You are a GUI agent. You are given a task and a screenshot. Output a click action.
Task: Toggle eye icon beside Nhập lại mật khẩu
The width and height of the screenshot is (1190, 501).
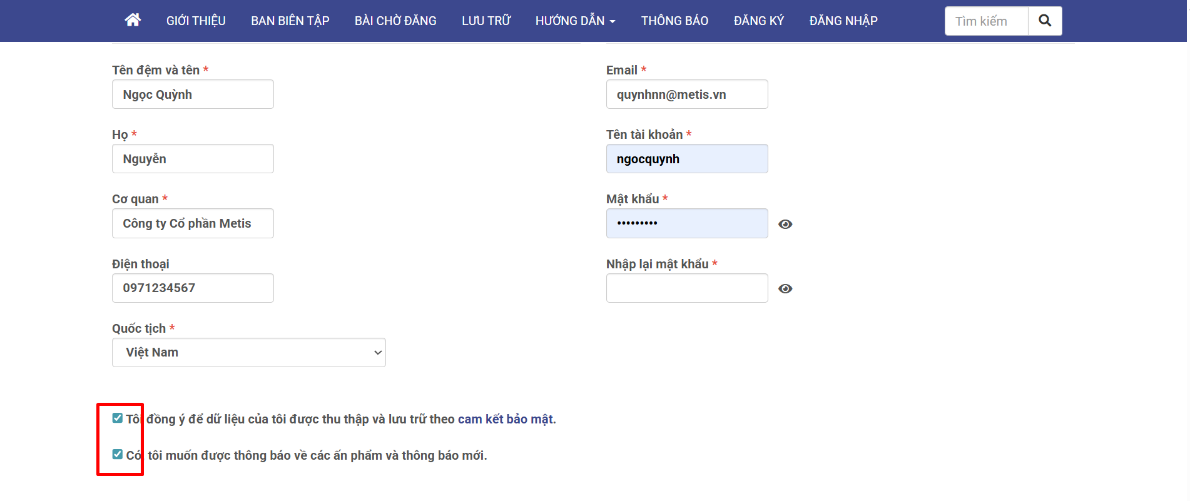tap(785, 288)
